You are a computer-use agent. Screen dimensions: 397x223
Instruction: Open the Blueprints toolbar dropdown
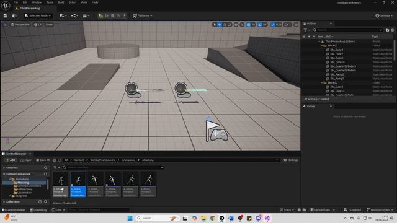click(74, 15)
